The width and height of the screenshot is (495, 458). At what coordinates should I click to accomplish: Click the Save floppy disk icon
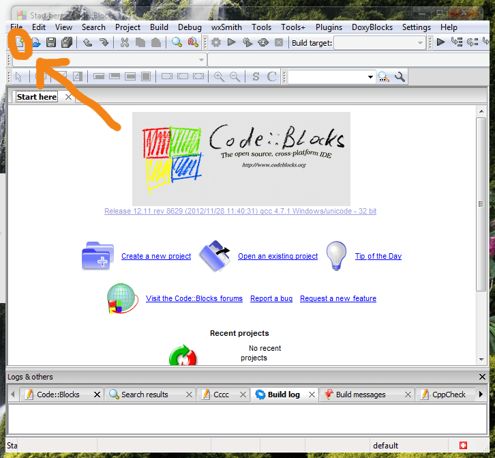(51, 42)
